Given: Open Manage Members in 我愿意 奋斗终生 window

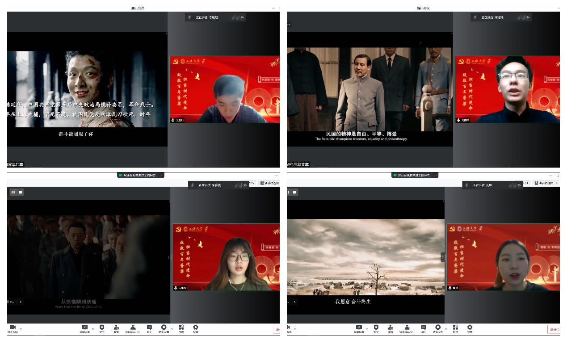Looking at the screenshot, I should [x=407, y=329].
